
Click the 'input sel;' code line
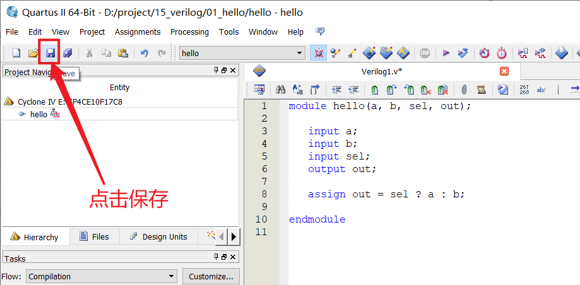[x=339, y=156]
